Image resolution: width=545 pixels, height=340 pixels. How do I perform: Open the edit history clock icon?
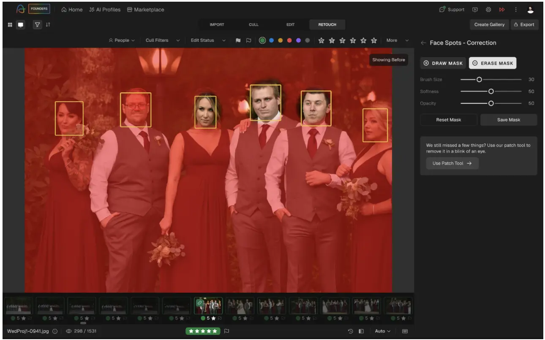click(351, 331)
